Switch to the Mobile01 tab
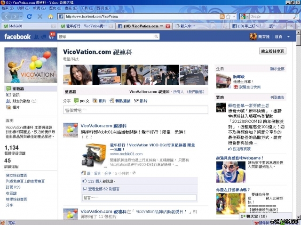Viewport: 301px width, 225px height. point(29,26)
